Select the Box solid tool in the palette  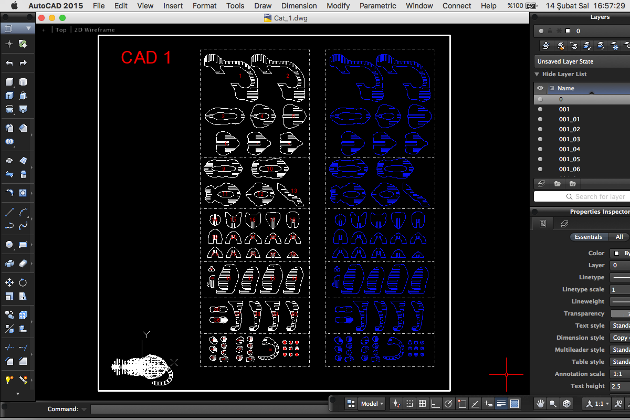[9, 82]
